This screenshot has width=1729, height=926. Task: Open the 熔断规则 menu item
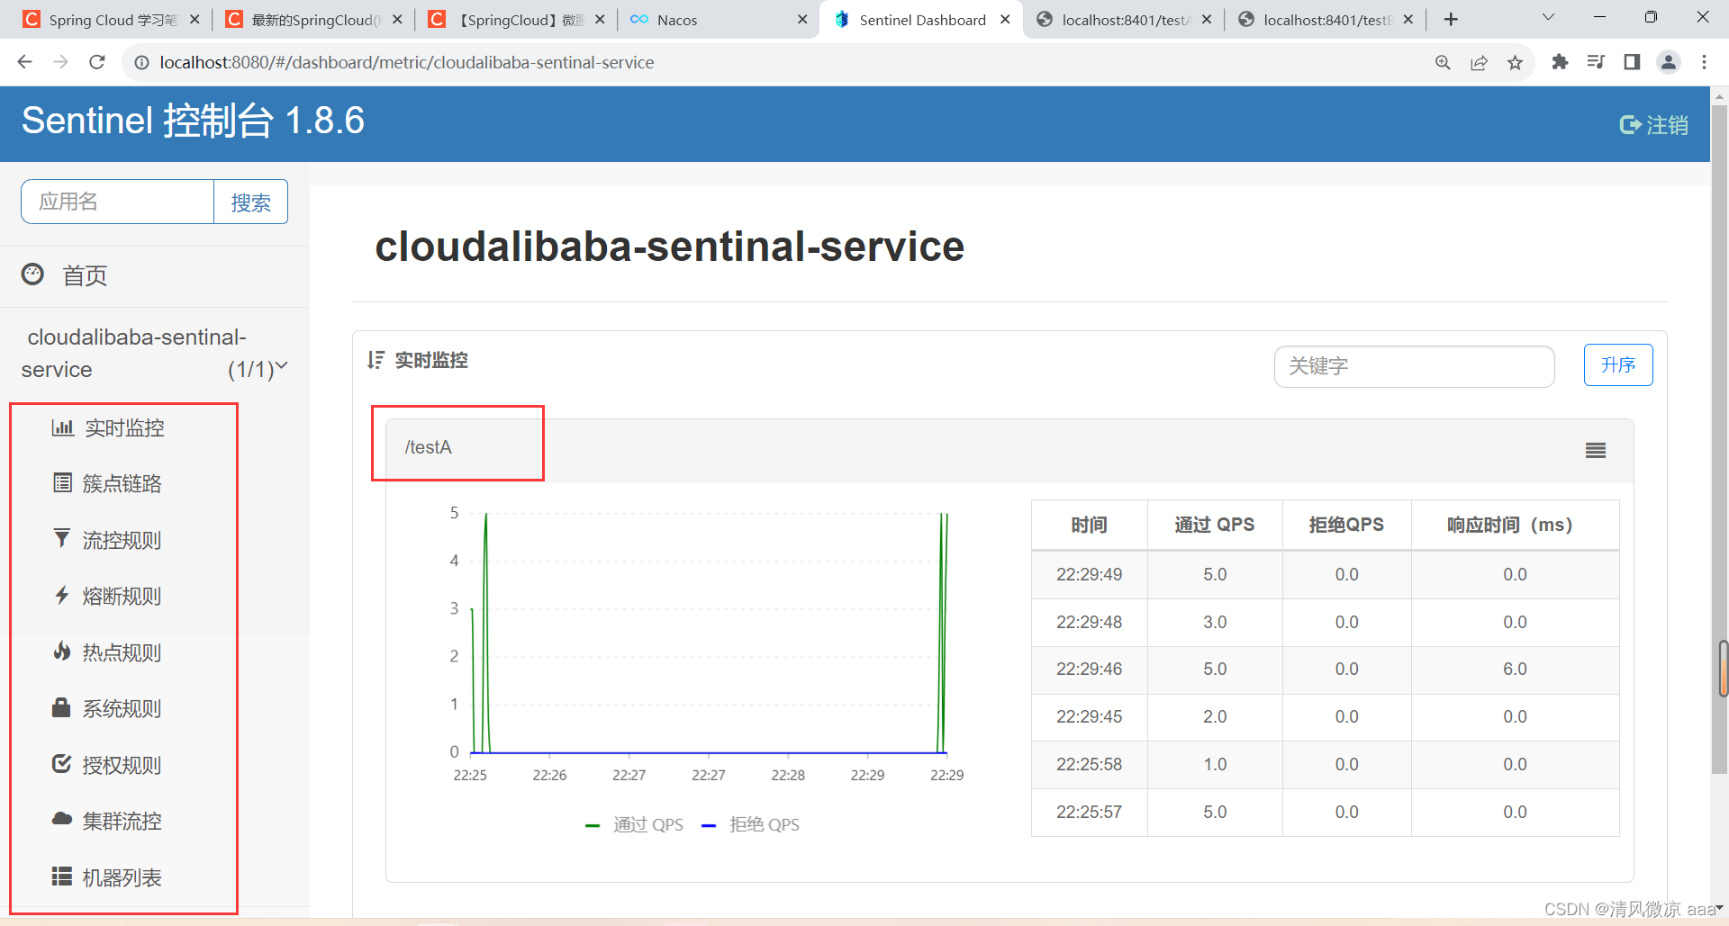[122, 596]
